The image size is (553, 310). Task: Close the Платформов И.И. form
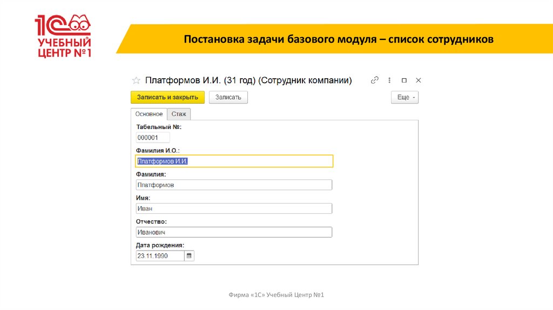pos(418,80)
